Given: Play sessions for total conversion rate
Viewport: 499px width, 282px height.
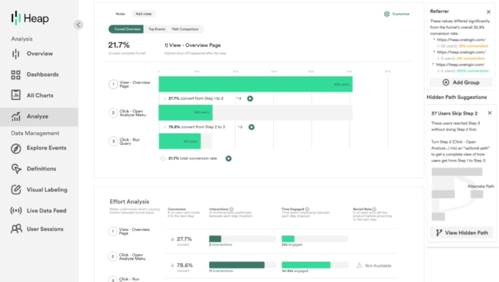Looking at the screenshot, I should (x=228, y=159).
